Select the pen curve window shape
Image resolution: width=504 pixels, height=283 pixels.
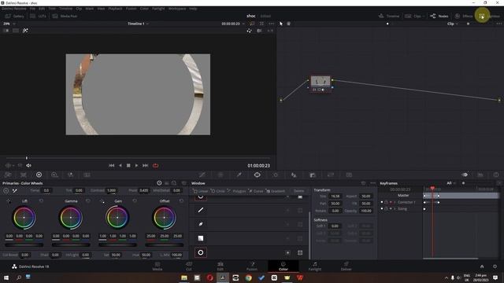[201, 224]
